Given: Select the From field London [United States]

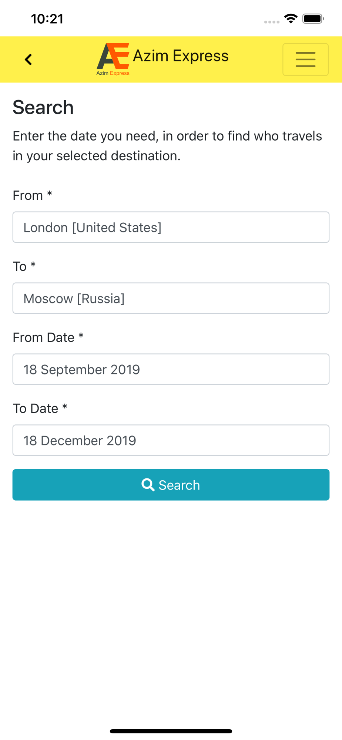Looking at the screenshot, I should 171,227.
